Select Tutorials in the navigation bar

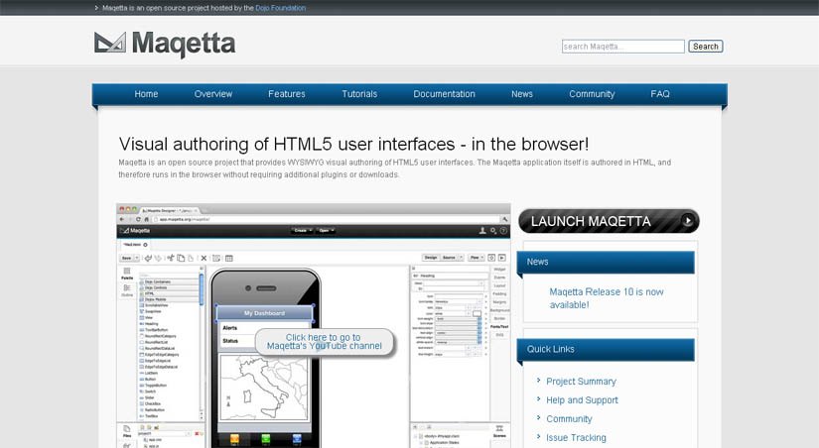coord(359,94)
